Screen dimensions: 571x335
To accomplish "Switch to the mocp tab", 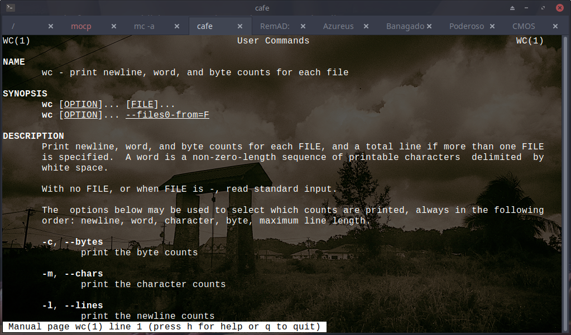I will [x=81, y=26].
